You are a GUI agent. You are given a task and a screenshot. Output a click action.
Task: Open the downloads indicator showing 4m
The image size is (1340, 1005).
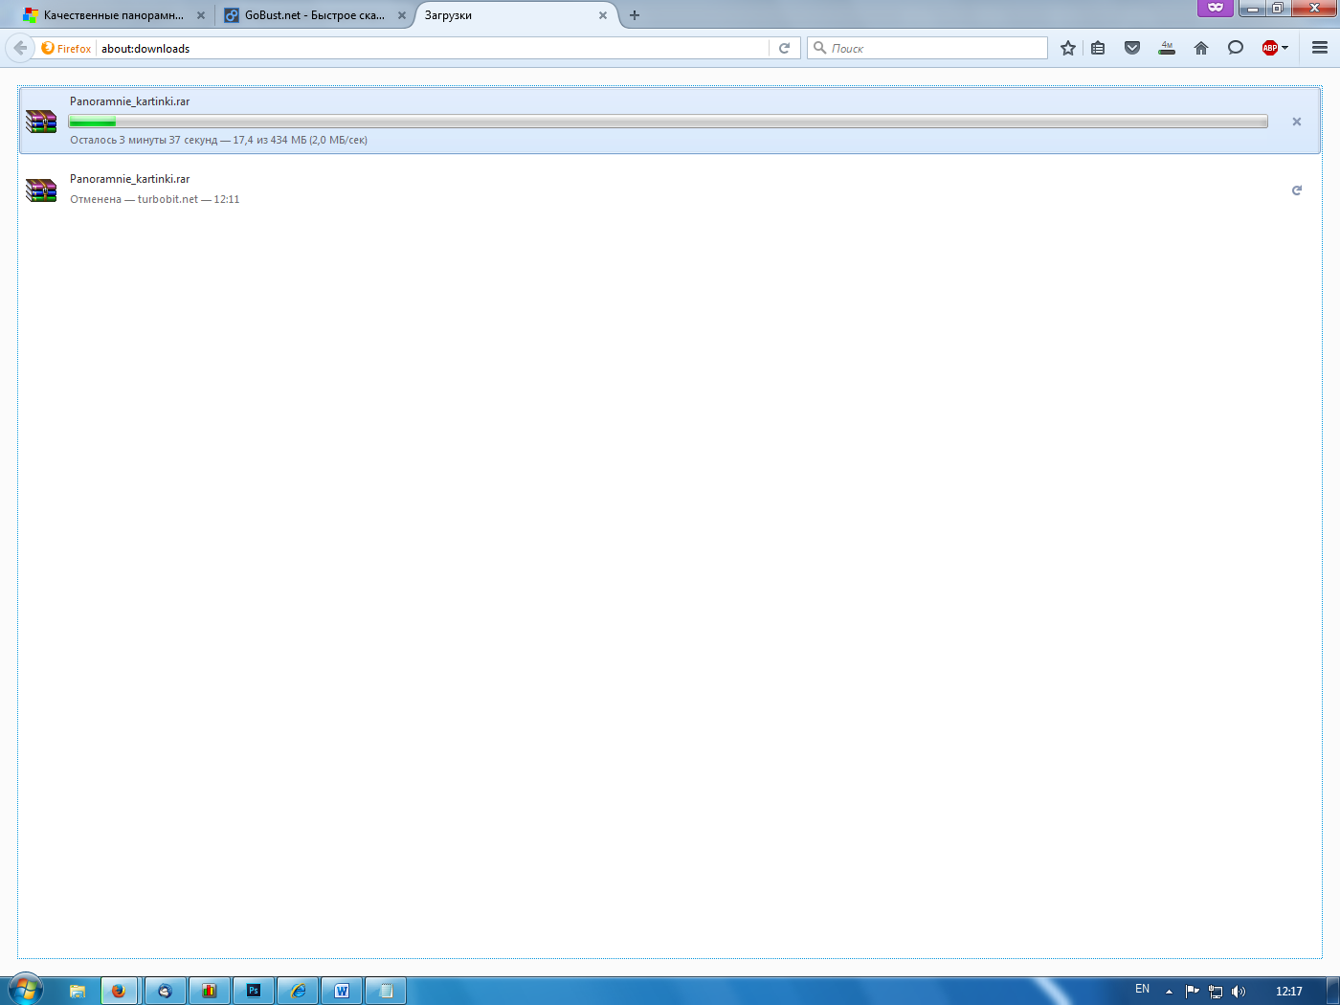pos(1167,48)
